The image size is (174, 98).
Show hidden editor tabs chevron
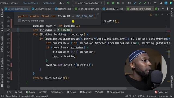163,9
